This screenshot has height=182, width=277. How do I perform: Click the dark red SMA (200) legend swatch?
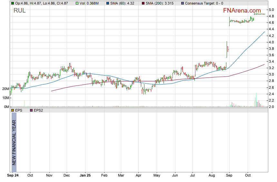[x=143, y=3]
